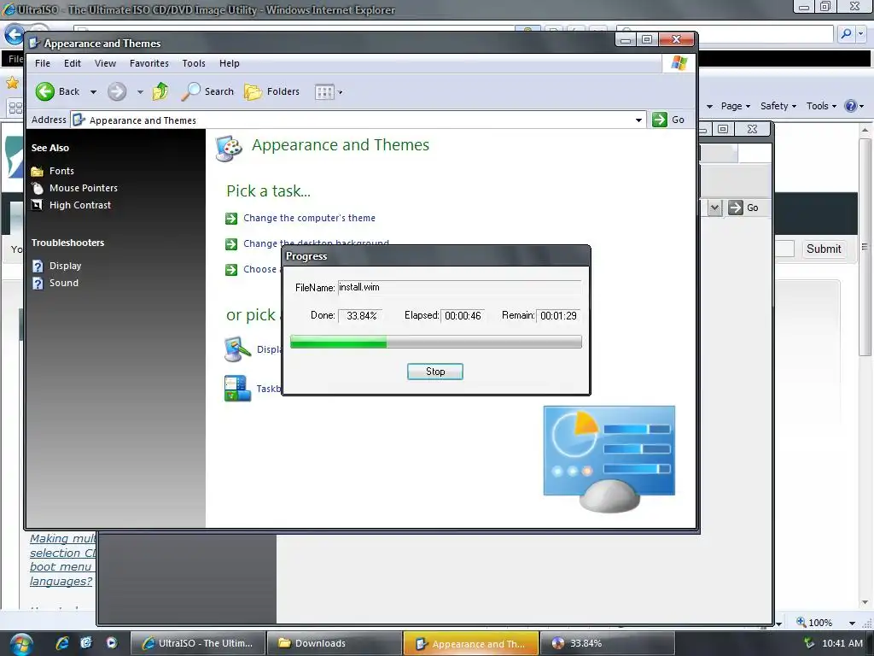
Task: Click the Display troubleshooter question icon
Action: pyautogui.click(x=38, y=266)
